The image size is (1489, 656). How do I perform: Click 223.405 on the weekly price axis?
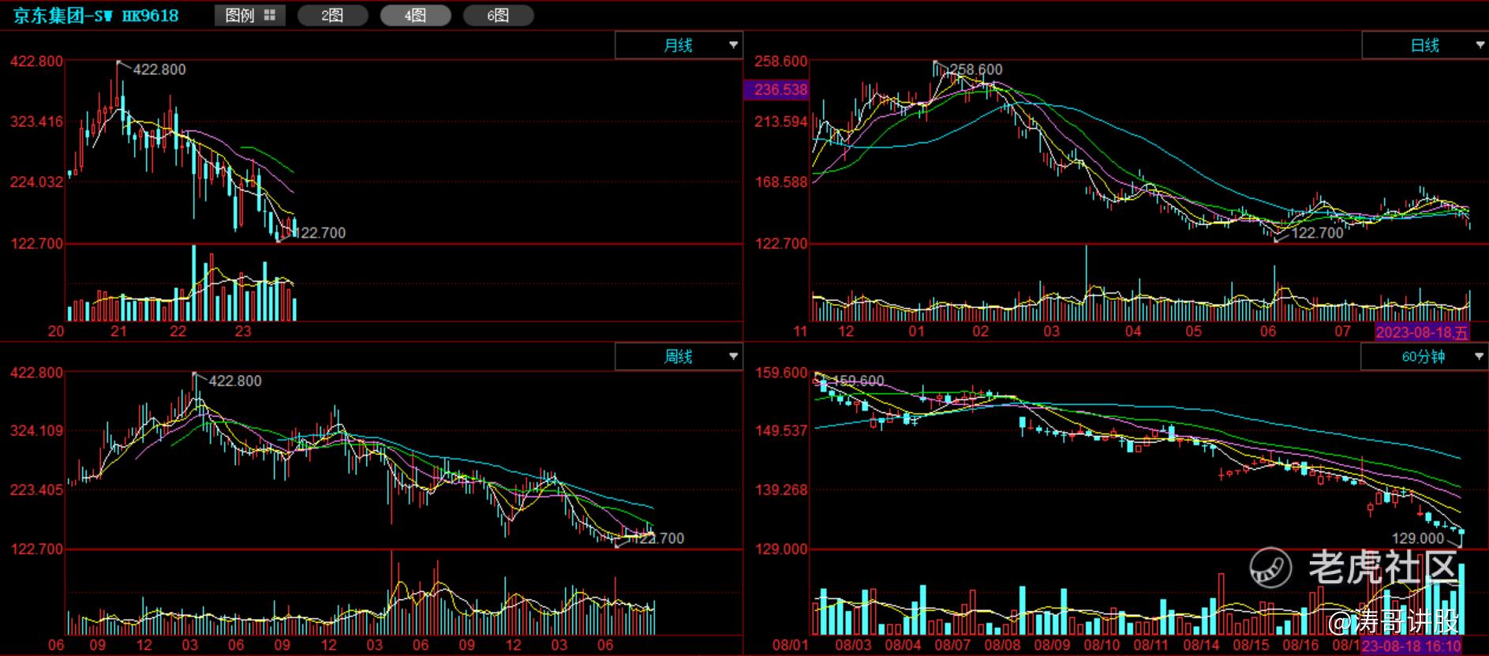36,490
